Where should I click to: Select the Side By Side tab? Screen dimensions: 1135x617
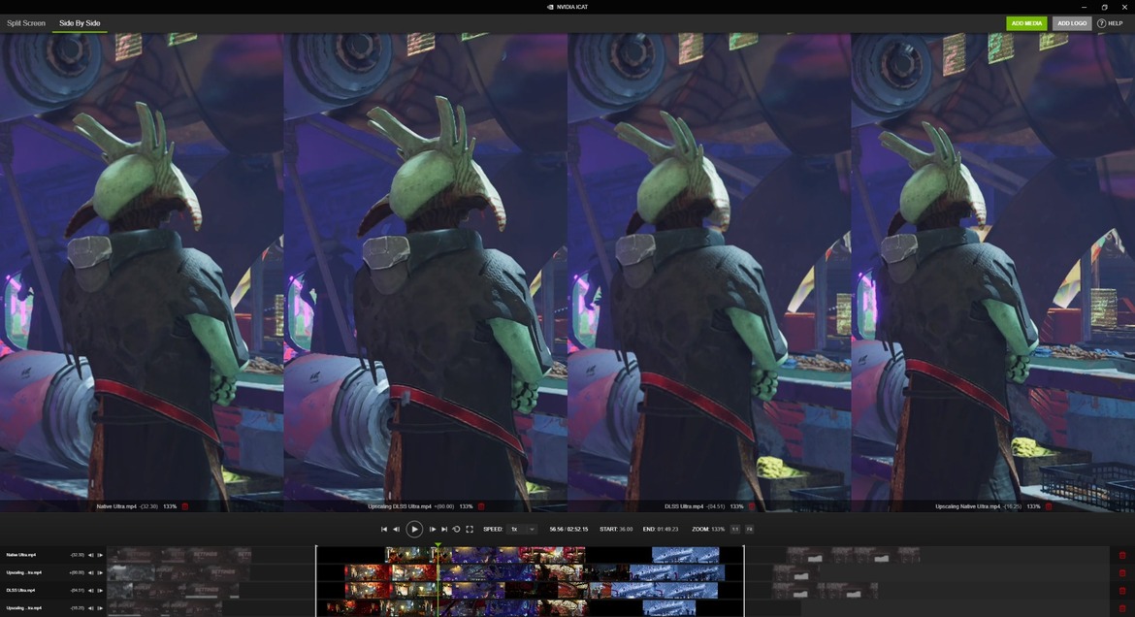[x=80, y=23]
